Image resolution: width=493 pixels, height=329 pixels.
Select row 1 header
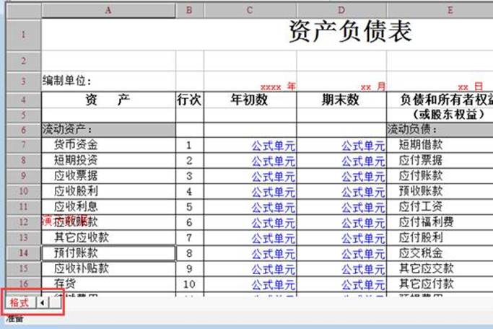[x=22, y=34]
